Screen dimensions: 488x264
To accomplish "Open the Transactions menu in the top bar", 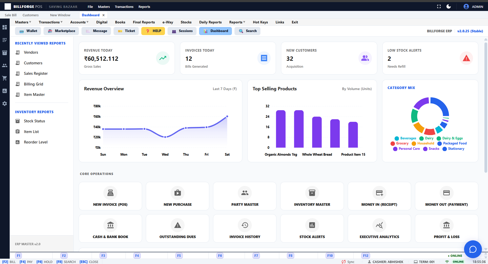I will point(124,7).
